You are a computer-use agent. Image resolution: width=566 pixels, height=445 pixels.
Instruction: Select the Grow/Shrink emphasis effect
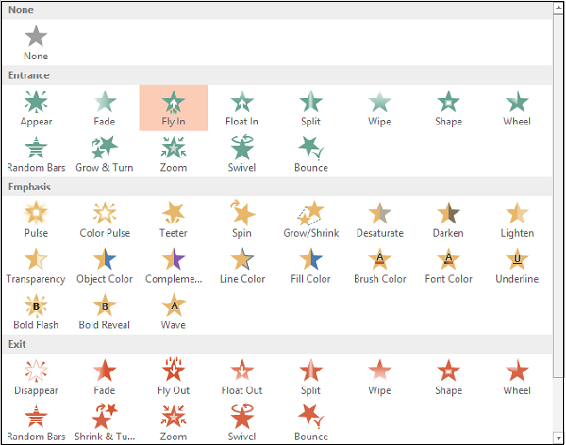coord(310,220)
